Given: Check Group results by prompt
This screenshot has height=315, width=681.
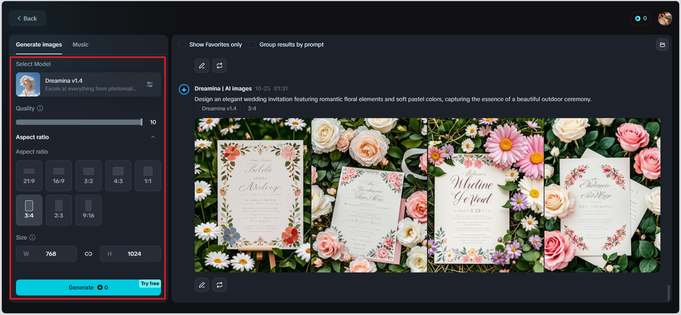Looking at the screenshot, I should tap(253, 45).
